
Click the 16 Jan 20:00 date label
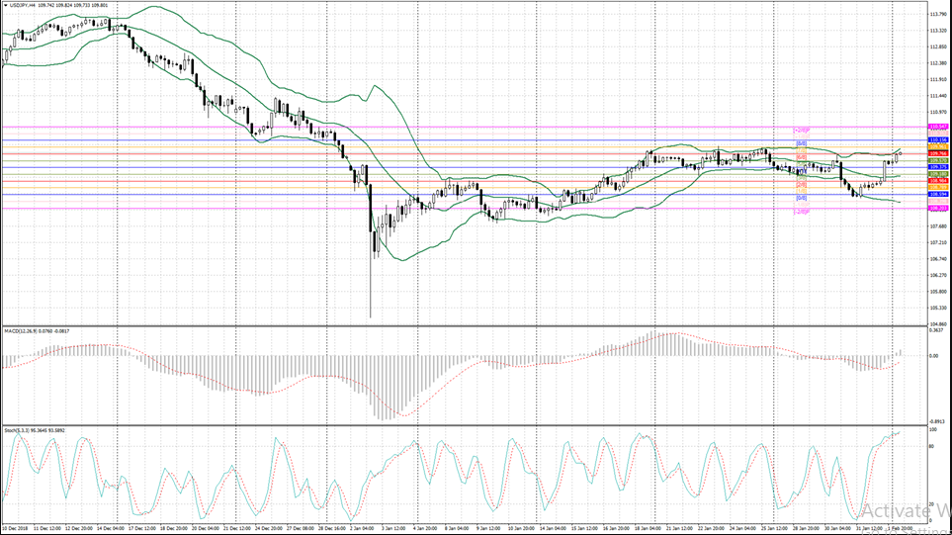pos(616,529)
